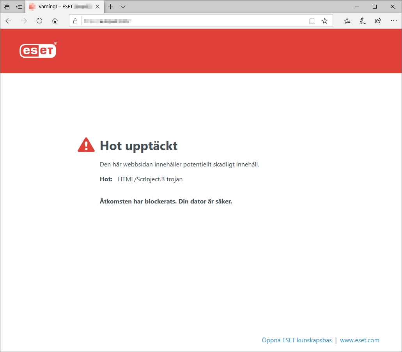The image size is (402, 352).
Task: Go to the browser home page
Action: (55, 21)
